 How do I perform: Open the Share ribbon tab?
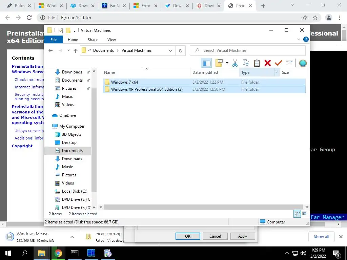(x=93, y=40)
